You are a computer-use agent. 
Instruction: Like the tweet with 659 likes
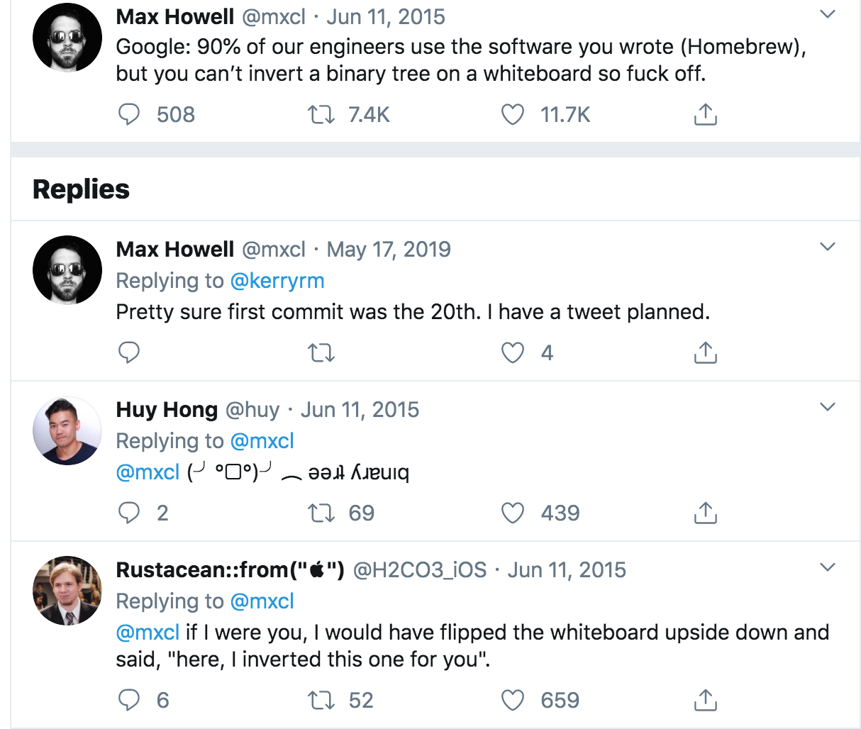[x=513, y=700]
